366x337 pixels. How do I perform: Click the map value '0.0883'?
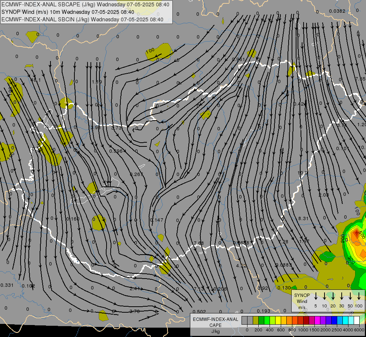pyautogui.click(x=284, y=265)
